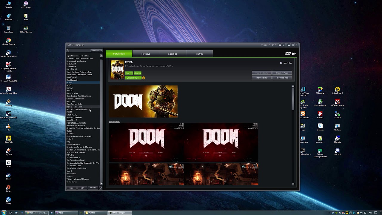Open the Projector dropdown in title bar
Image resolution: width=382 pixels, height=215 pixels.
coord(265,45)
